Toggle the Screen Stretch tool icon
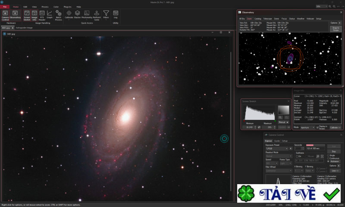This screenshot has width=345, height=207. 27,15
